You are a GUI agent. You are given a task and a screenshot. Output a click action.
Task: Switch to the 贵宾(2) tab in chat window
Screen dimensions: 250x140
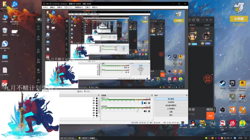192,25
